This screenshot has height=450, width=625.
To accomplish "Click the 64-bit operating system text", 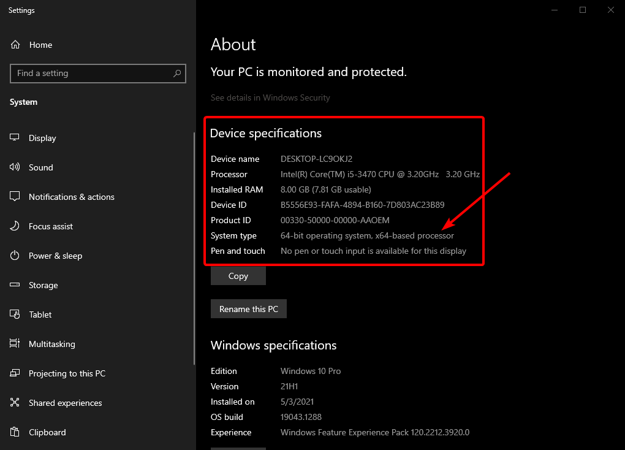I will (367, 236).
